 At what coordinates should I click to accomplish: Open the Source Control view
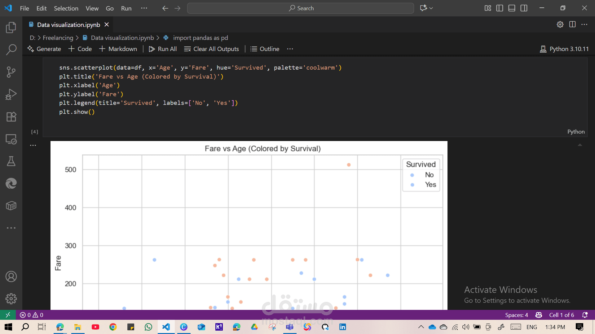[11, 72]
